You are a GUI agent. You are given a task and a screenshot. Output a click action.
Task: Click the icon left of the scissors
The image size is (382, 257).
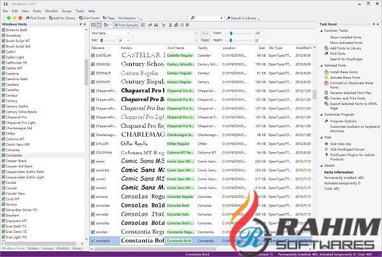coord(164,25)
